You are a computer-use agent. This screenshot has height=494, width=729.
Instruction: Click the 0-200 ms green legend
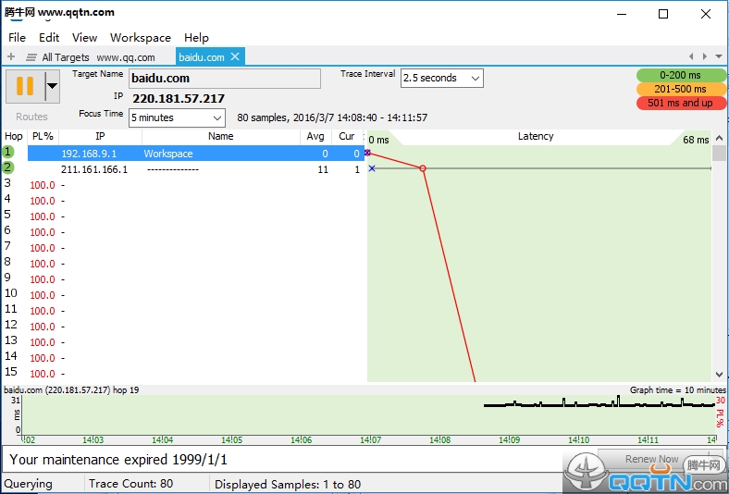[x=681, y=75]
